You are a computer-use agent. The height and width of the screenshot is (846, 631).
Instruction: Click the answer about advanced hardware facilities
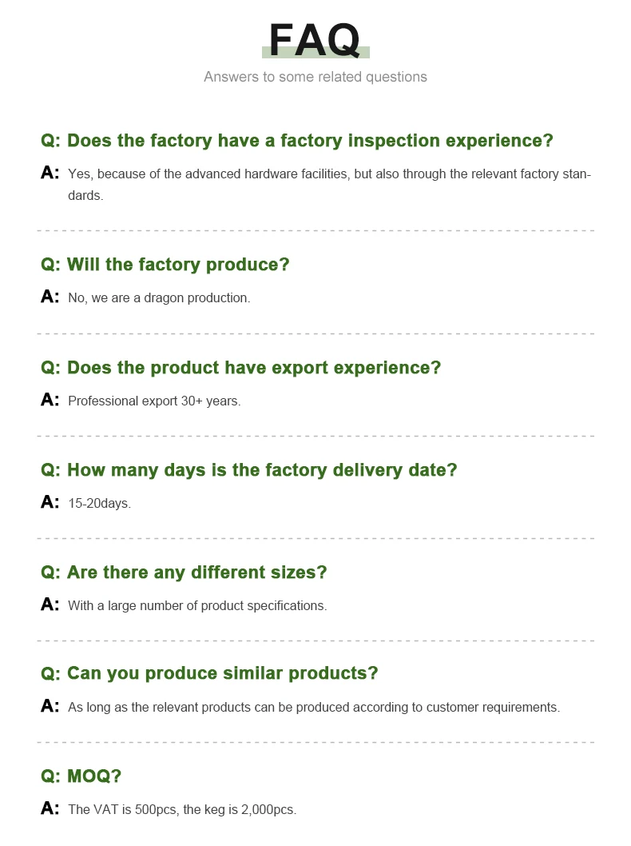pos(329,184)
